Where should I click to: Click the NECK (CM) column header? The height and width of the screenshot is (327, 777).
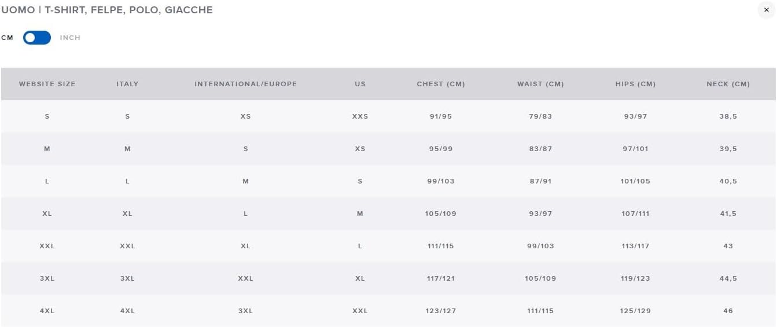point(728,84)
